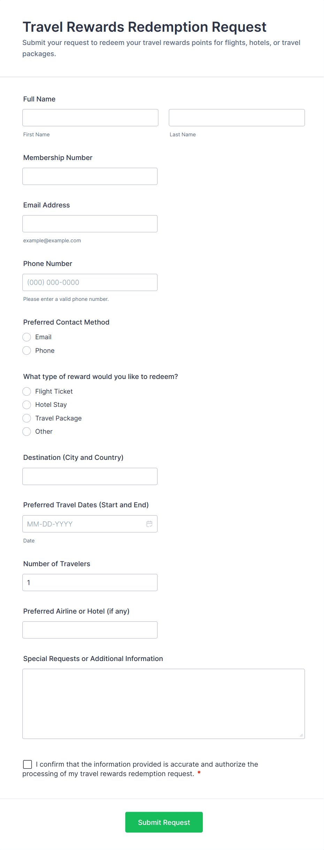324x850 pixels.
Task: Click into the Phone Number field
Action: pos(90,282)
